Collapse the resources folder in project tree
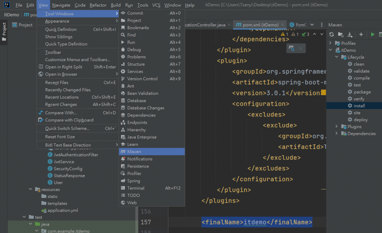Image resolution: width=382 pixels, height=233 pixels. pyautogui.click(x=31, y=189)
